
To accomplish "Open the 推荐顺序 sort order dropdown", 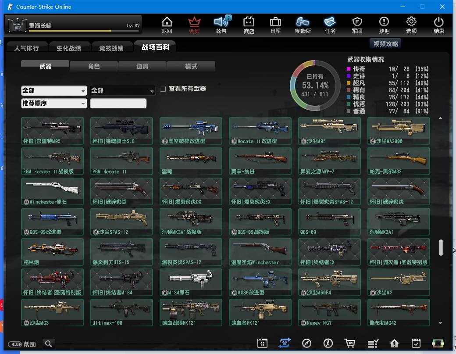I will click(54, 103).
